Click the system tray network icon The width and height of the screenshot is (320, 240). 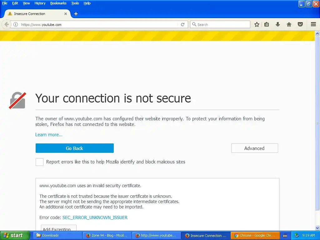coord(297,236)
